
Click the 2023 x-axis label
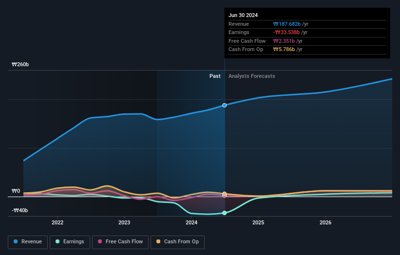click(124, 223)
